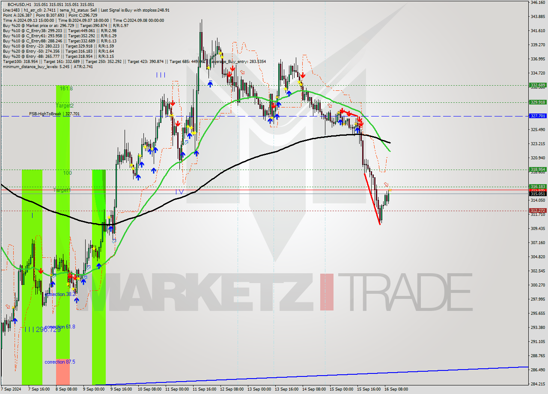Select the FSB-HighToBreak 327.701 label

pyautogui.click(x=54, y=114)
